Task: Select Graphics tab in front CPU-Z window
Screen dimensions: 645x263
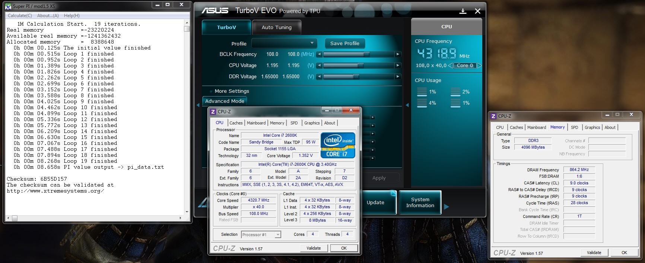Action: pos(312,123)
